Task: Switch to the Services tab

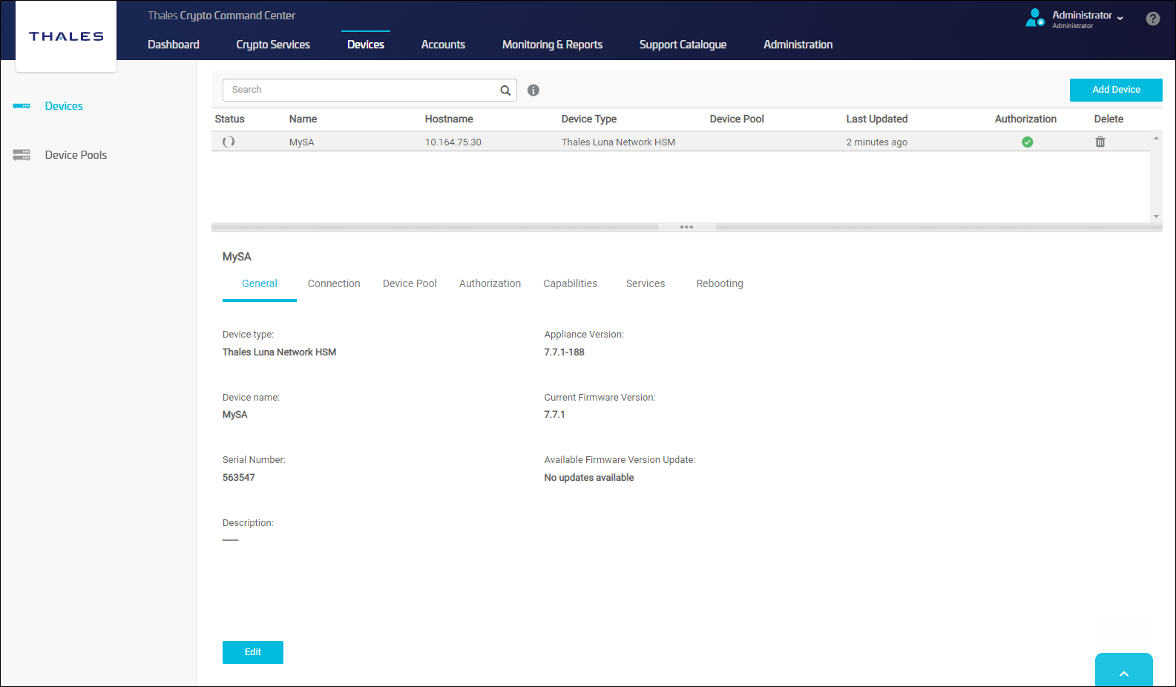Action: 646,283
